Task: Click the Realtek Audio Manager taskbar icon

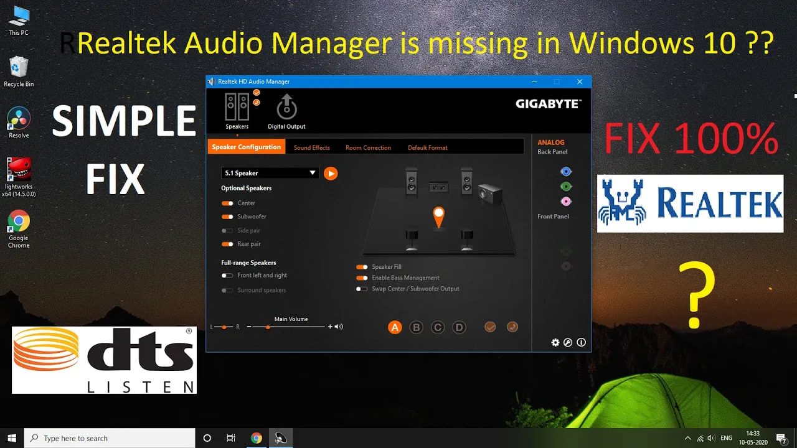Action: (x=281, y=438)
